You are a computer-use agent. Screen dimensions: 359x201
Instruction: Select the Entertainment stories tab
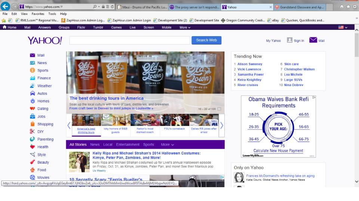point(128,144)
